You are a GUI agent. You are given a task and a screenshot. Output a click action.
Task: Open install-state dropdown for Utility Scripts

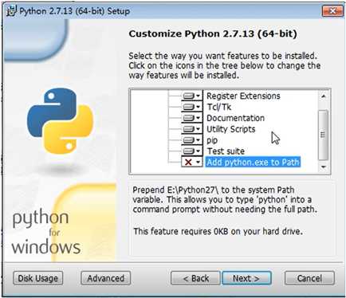pyautogui.click(x=192, y=129)
